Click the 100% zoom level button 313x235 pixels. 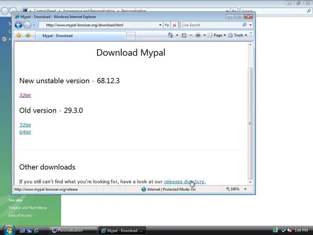tap(233, 189)
